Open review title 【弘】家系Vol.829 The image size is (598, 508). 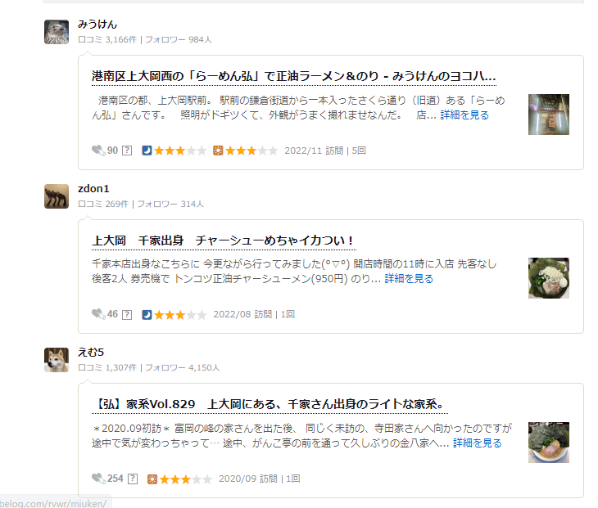pyautogui.click(x=270, y=404)
